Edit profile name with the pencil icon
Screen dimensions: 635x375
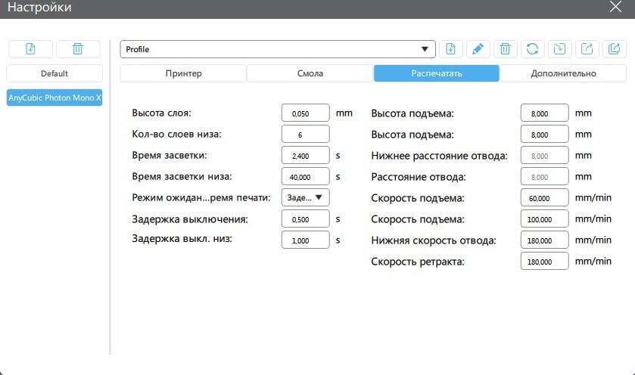[478, 49]
